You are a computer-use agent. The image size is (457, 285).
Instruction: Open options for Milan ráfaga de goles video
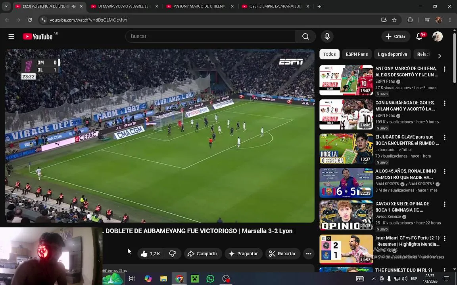point(444,103)
